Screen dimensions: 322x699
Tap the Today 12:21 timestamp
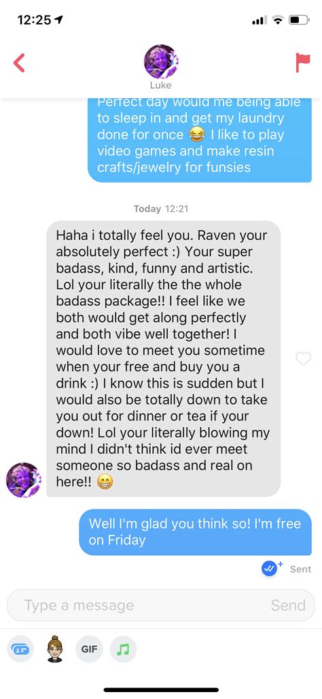click(160, 208)
